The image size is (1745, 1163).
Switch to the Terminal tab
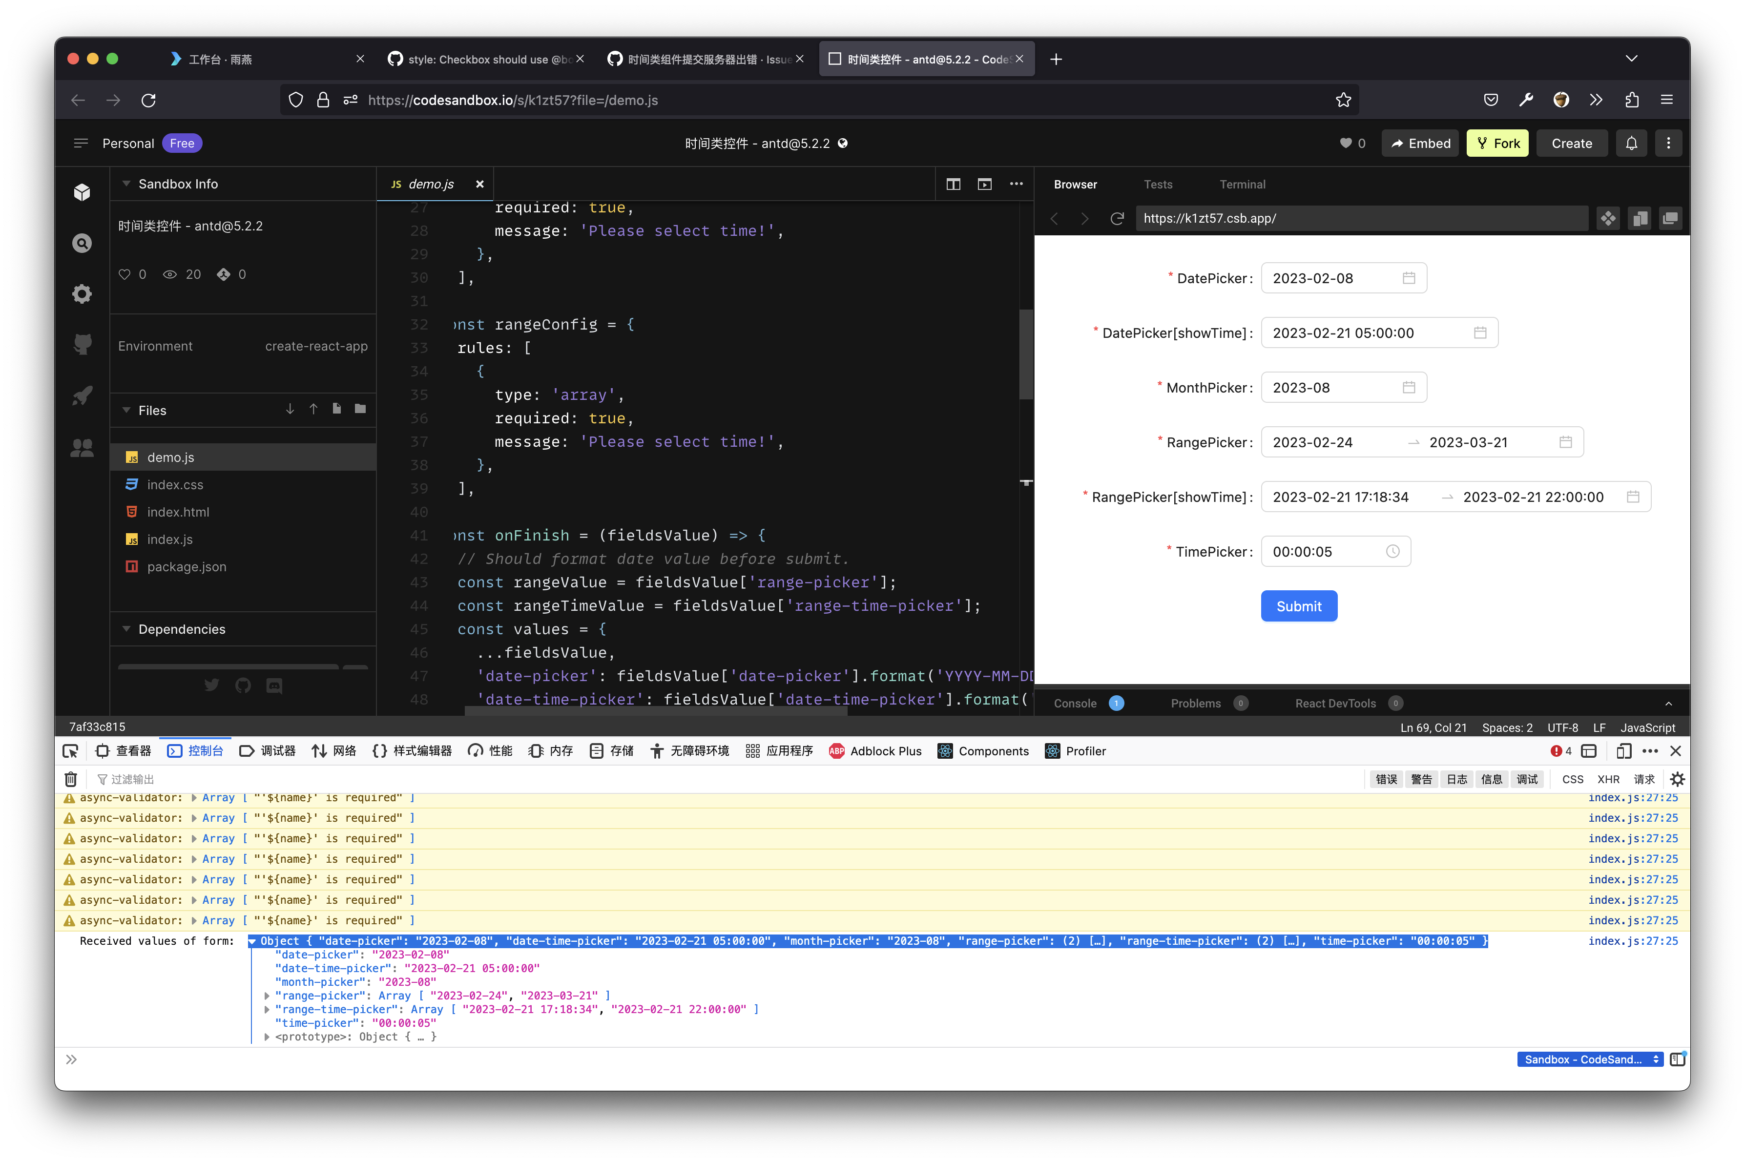1242,184
